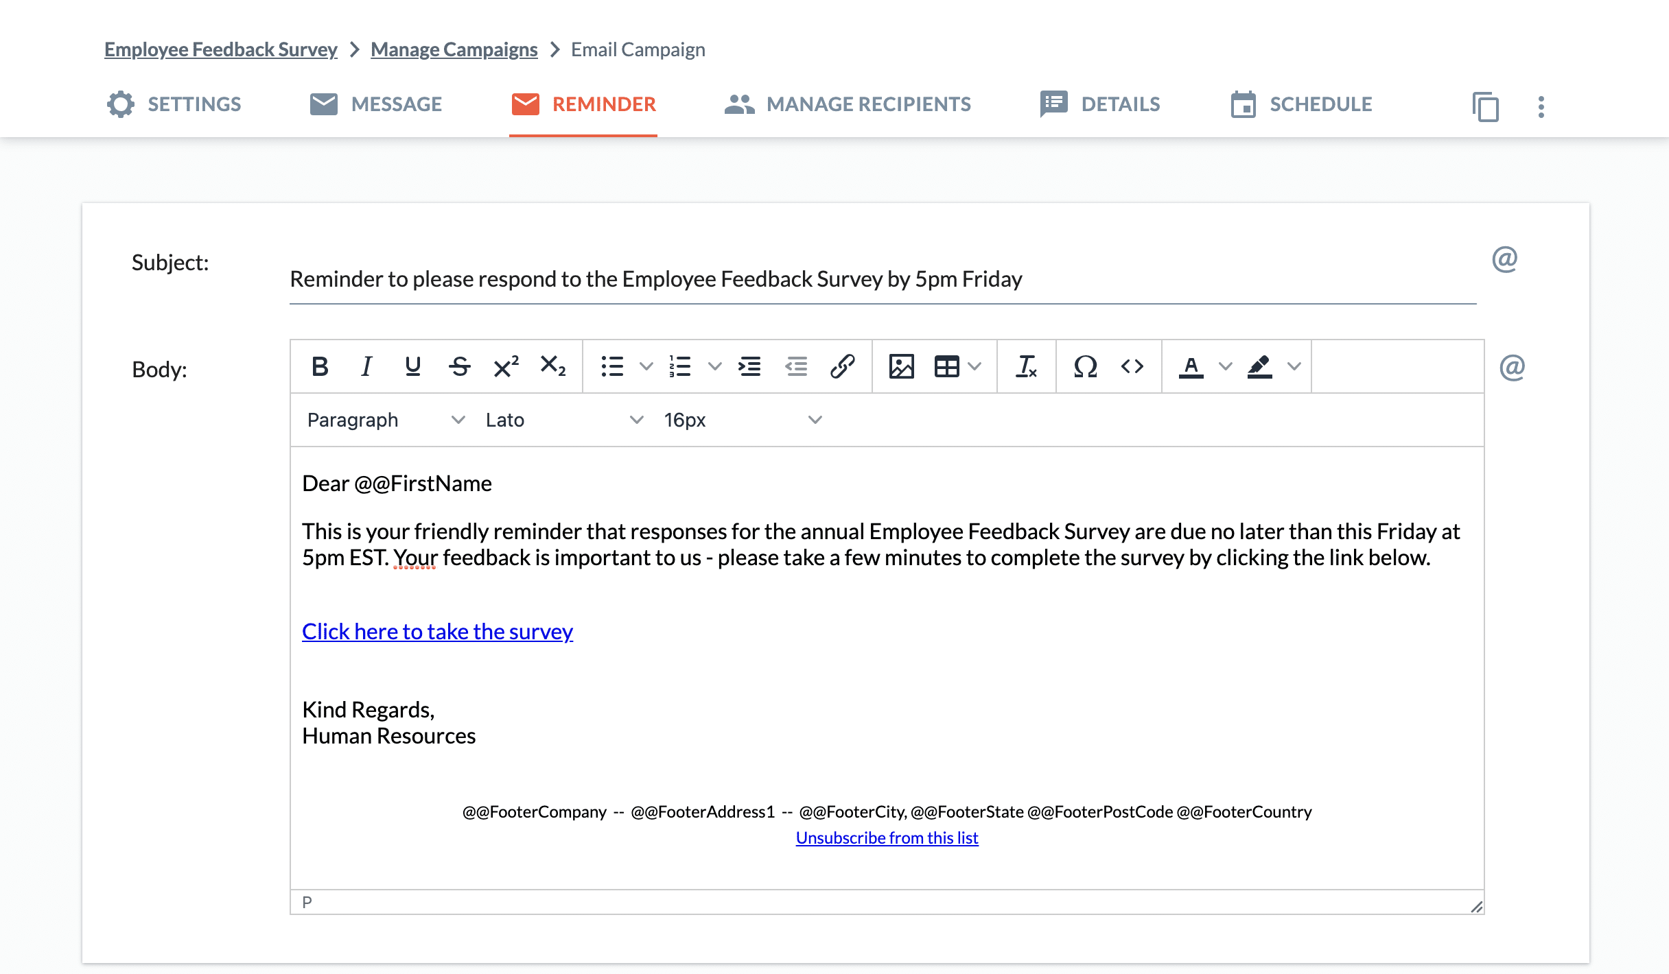The image size is (1669, 974).
Task: Insert an image into body
Action: [901, 366]
